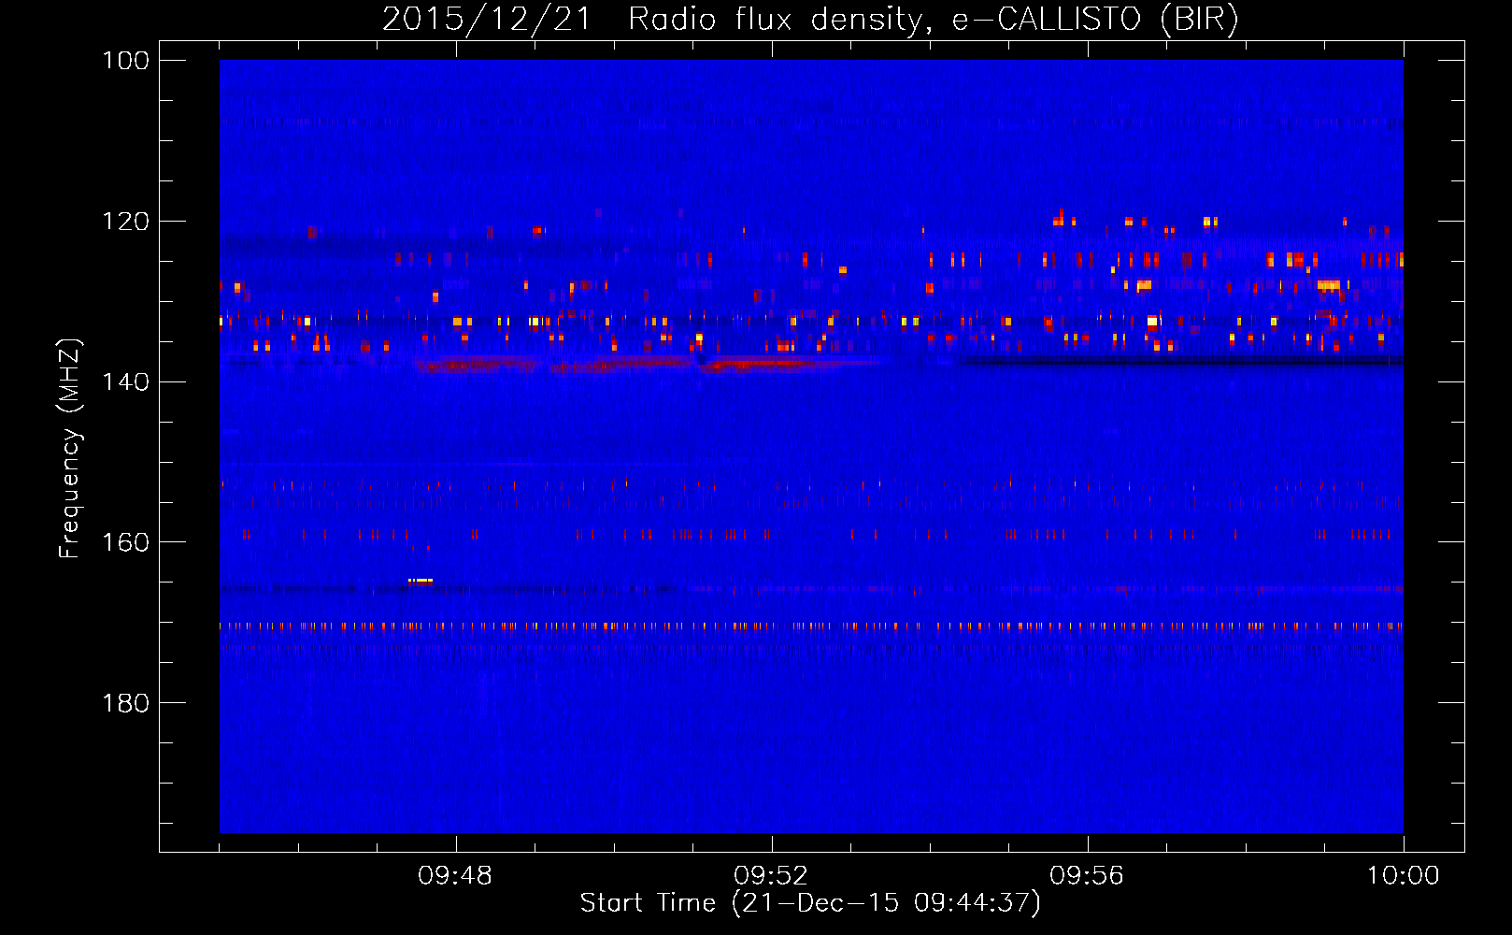Click the 160 frequency tick label
The height and width of the screenshot is (935, 1512).
tap(126, 542)
